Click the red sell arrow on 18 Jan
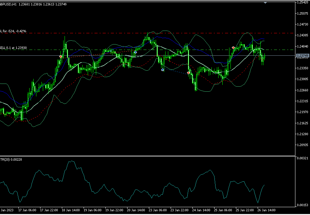The image size is (310, 215). [x=61, y=57]
